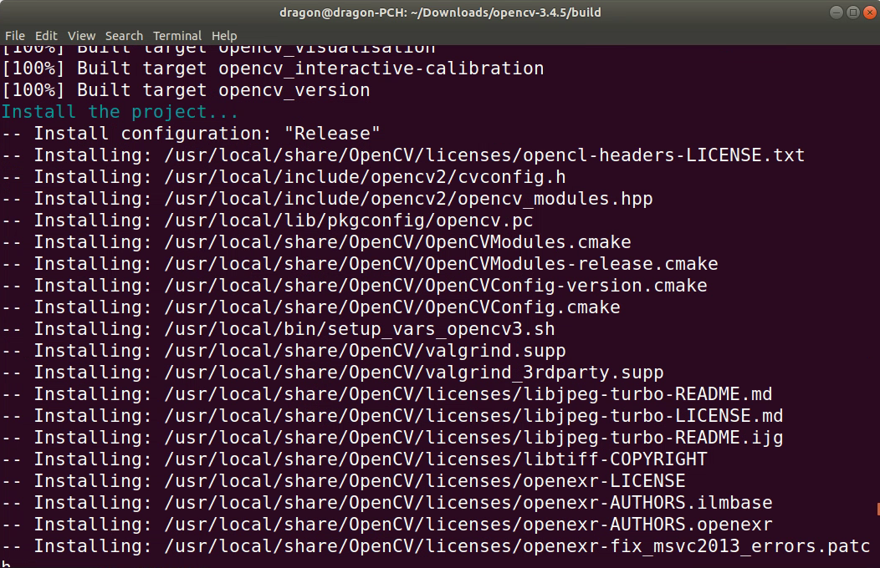Open the Search menu

(x=124, y=35)
